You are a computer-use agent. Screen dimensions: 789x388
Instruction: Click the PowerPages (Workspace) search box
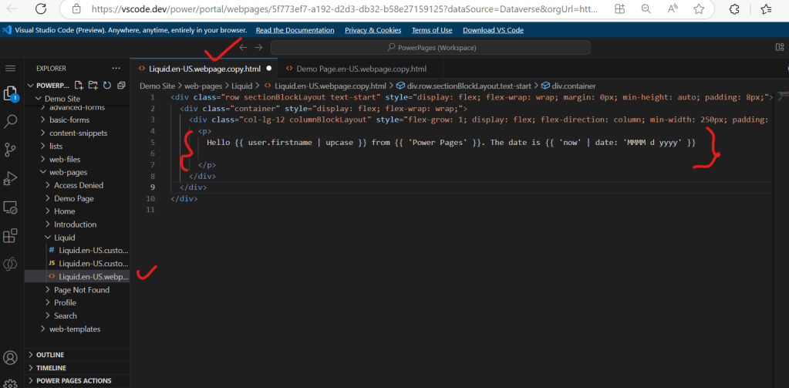click(431, 48)
